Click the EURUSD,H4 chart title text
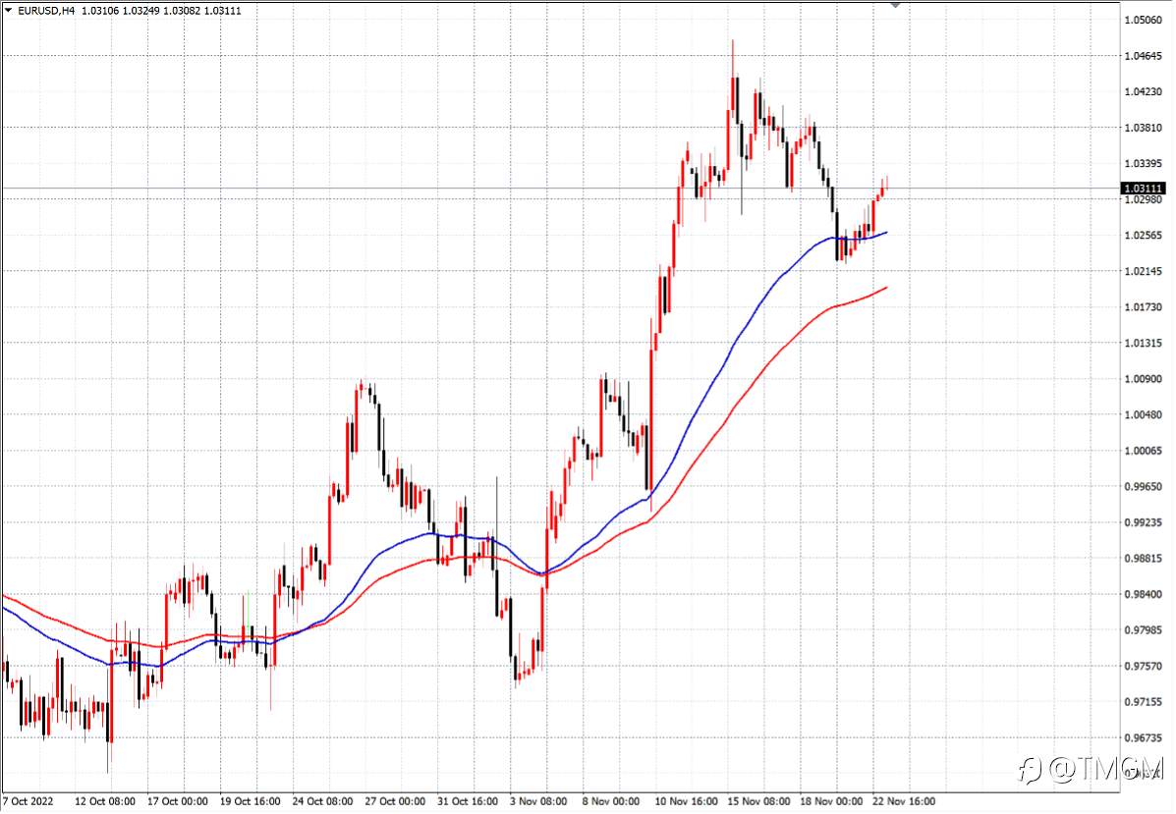Screen dimensions: 1176x814 pos(46,11)
